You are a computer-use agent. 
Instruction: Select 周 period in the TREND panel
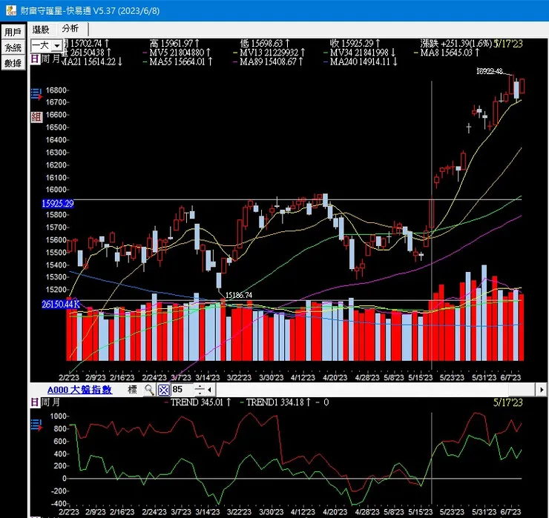click(45, 402)
